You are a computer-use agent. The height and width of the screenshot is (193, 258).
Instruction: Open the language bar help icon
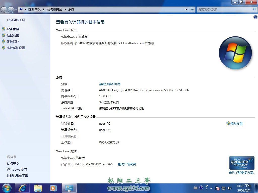coord(201,187)
